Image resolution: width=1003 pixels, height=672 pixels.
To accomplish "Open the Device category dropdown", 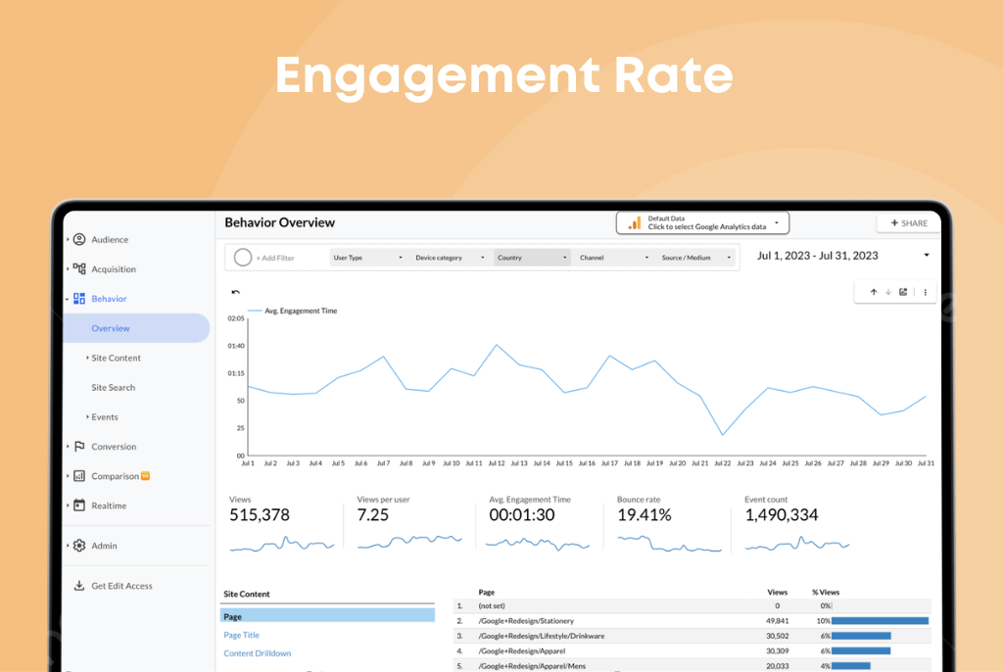I will point(450,258).
